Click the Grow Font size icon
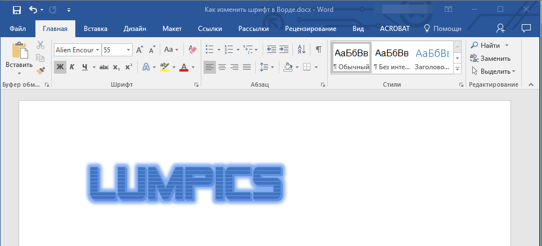 tap(139, 50)
